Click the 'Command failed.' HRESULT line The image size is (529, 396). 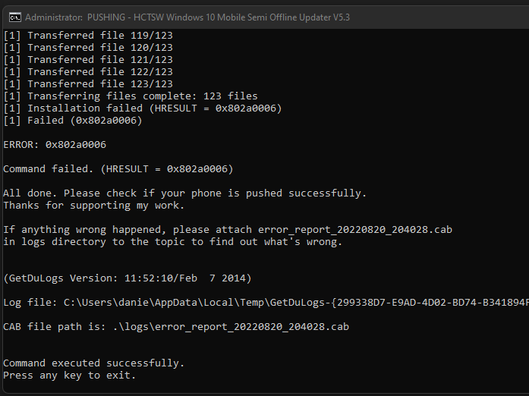coord(118,168)
